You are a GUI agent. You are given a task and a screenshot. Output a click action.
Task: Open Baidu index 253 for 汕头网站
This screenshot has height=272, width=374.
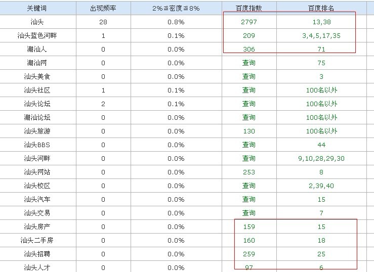[249, 172]
